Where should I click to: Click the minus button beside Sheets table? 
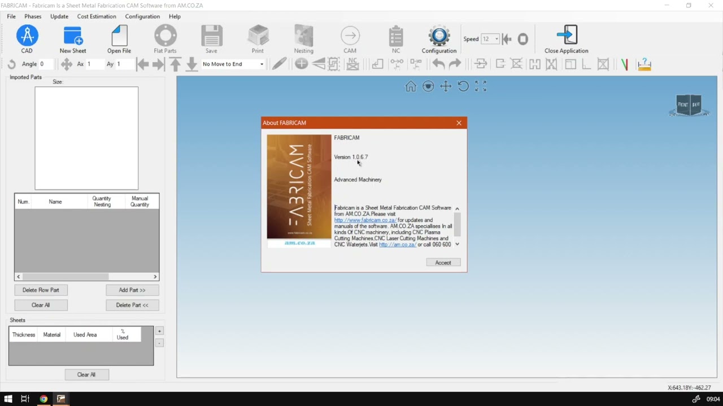point(159,343)
